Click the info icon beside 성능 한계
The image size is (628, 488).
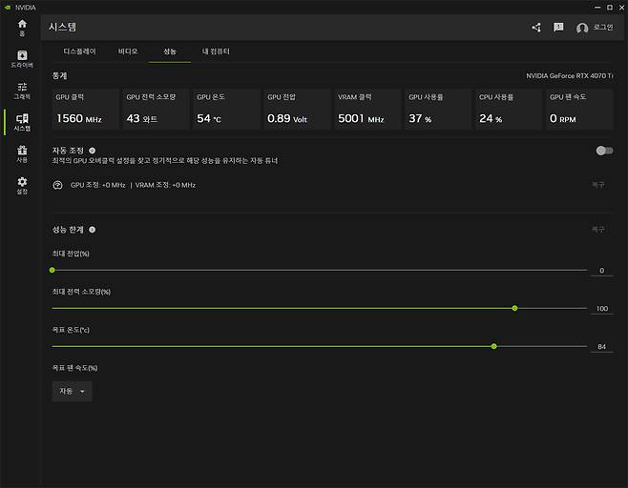pos(93,230)
